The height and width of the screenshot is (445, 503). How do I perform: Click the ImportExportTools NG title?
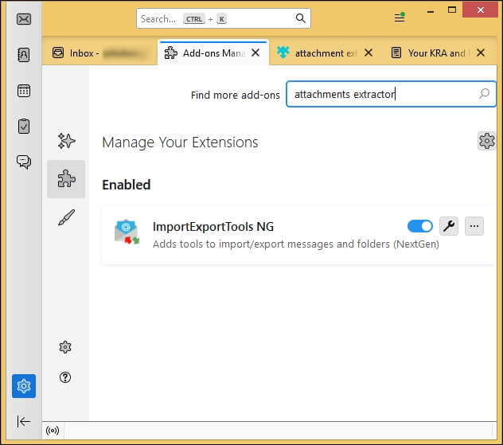point(213,227)
